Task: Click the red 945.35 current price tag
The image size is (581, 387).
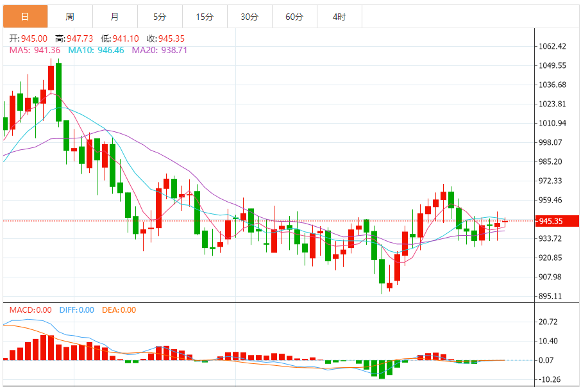Action: 557,221
